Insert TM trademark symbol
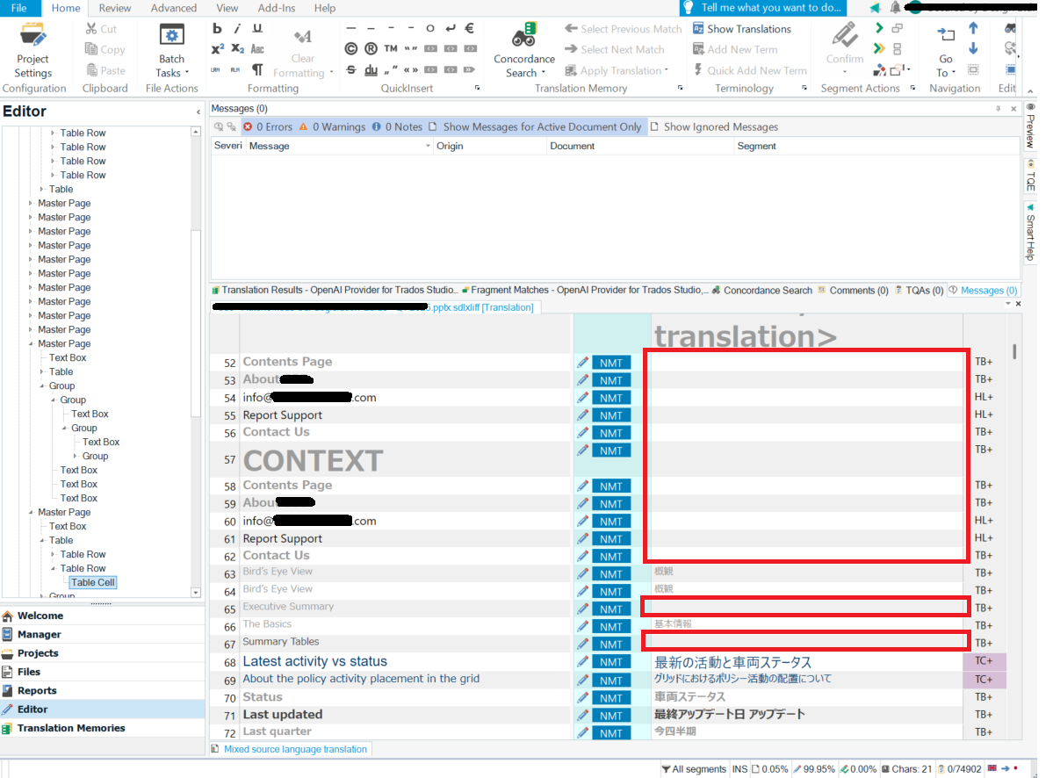This screenshot has width=1053, height=778. (x=391, y=48)
